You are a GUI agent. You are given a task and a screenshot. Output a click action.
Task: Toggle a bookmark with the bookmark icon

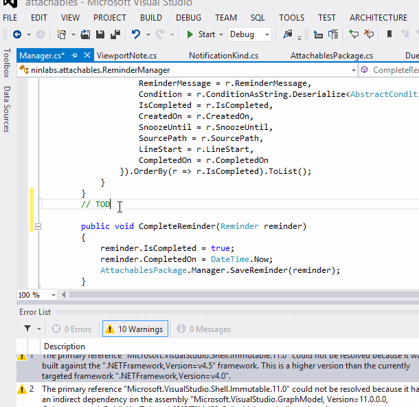pyautogui.click(x=389, y=34)
